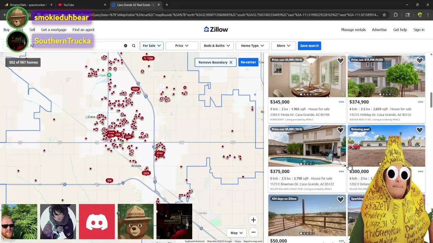433x243 pixels.
Task: Click the Discord logo overlay tile
Action: click(97, 221)
